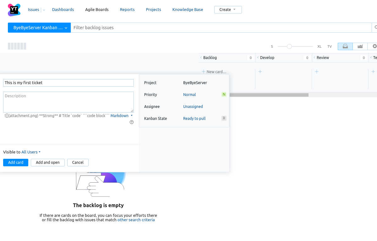
Task: Change Priority value Normal
Action: click(189, 95)
